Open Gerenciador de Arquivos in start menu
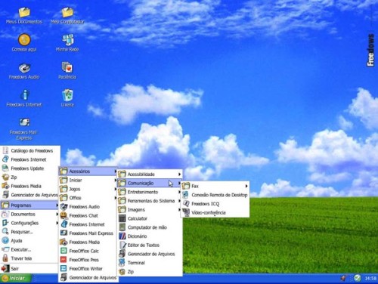The image size is (378, 284). [29, 195]
